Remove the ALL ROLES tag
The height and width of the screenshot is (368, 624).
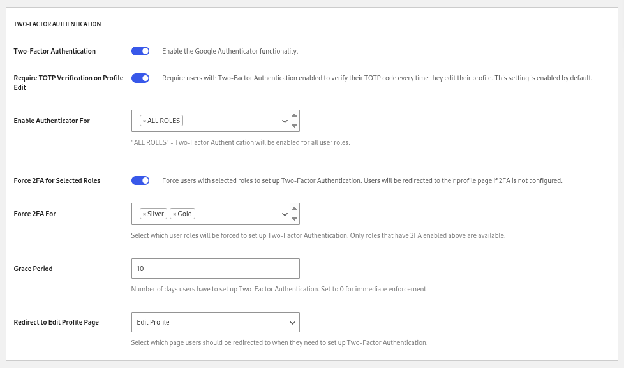(144, 121)
